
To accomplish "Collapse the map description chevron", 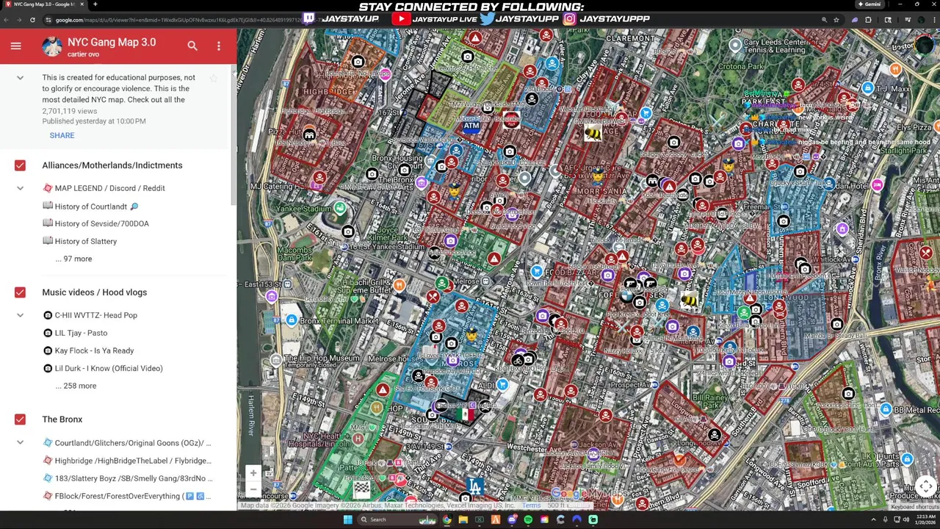I will 20,78.
